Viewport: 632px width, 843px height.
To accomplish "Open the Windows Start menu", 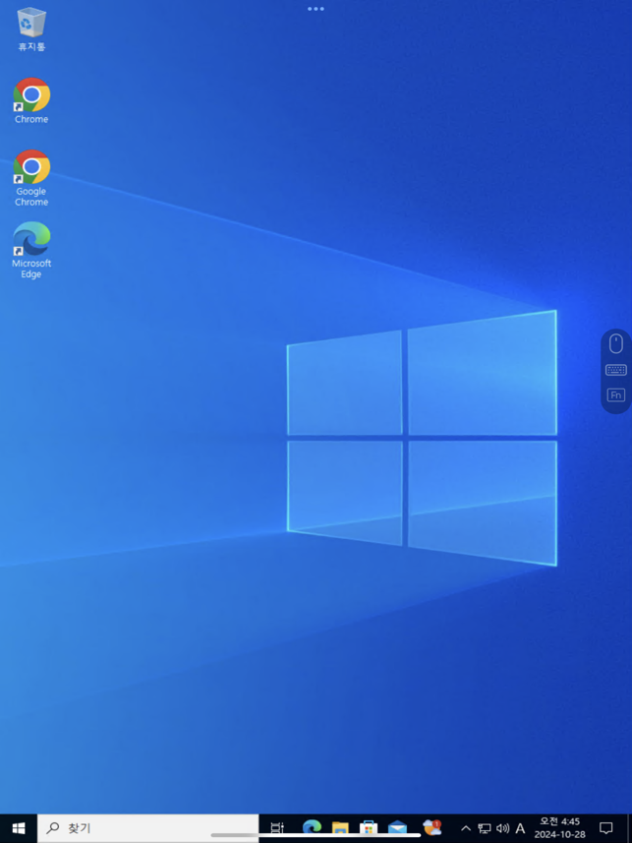I will coord(19,828).
